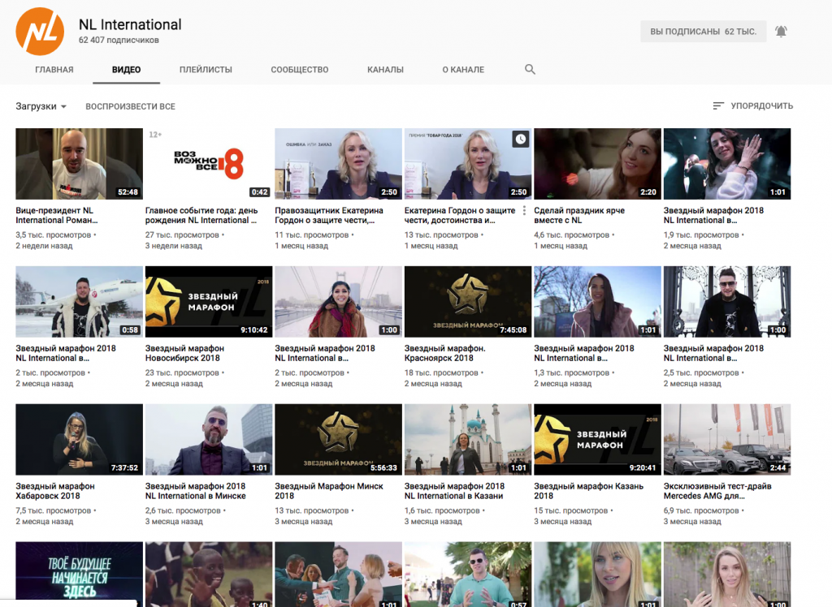Open thumbnail with 2:50 duration and clock icon

(467, 164)
